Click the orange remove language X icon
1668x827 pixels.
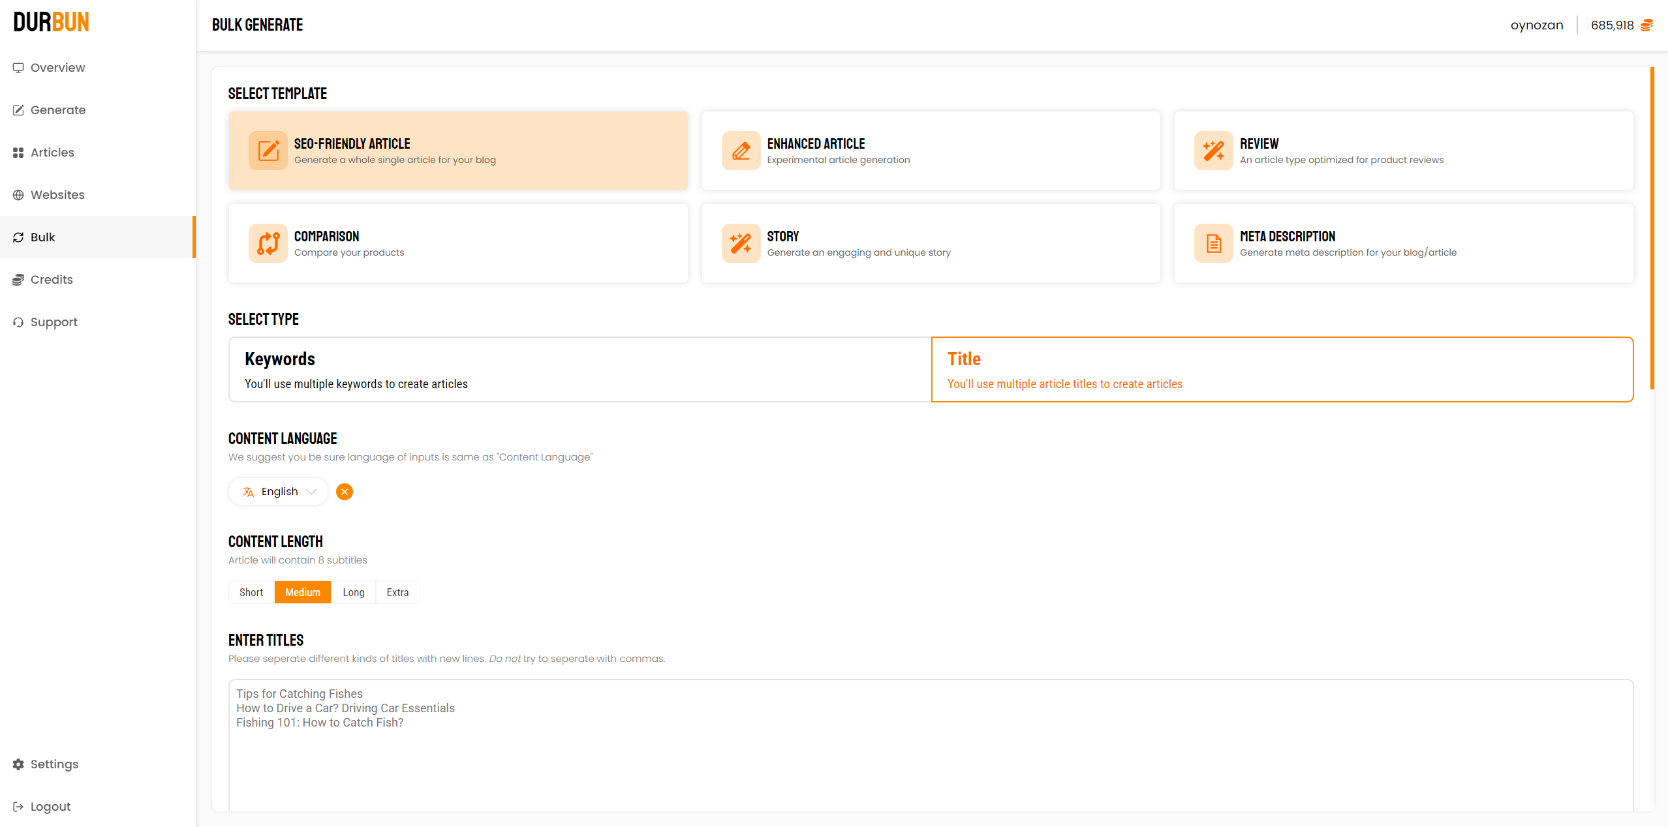coord(345,492)
